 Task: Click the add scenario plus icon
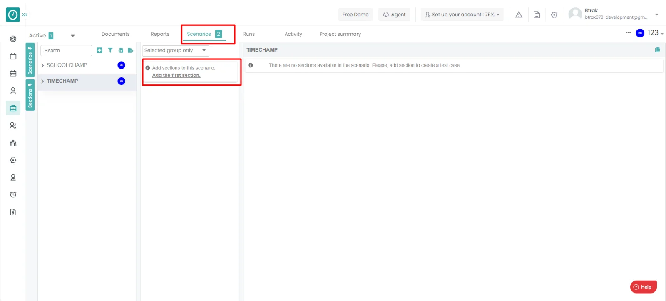[99, 50]
